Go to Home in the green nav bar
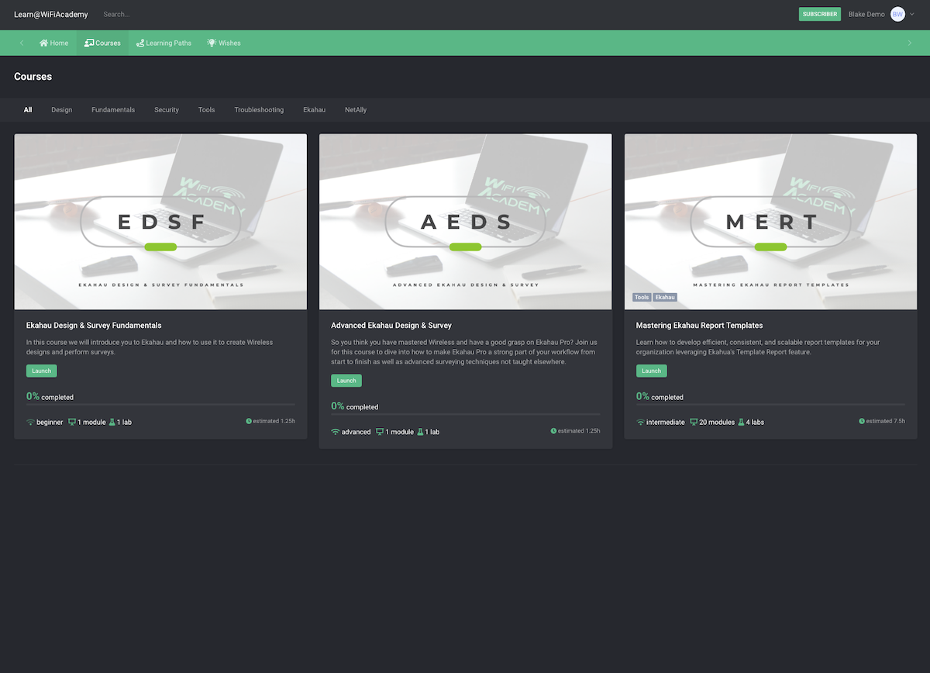 pyautogui.click(x=54, y=43)
